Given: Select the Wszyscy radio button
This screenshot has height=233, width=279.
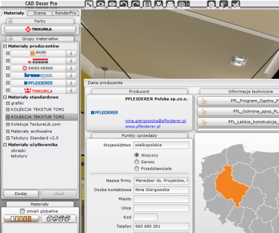Looking at the screenshot, I should click(x=137, y=155).
